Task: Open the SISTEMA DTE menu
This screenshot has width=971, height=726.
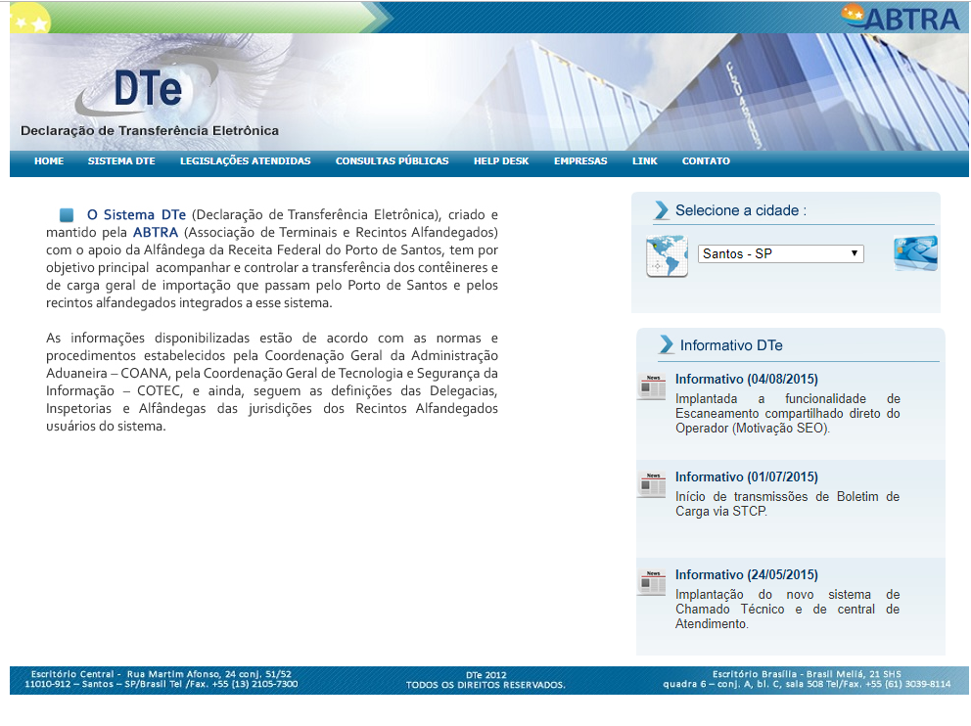Action: click(121, 161)
